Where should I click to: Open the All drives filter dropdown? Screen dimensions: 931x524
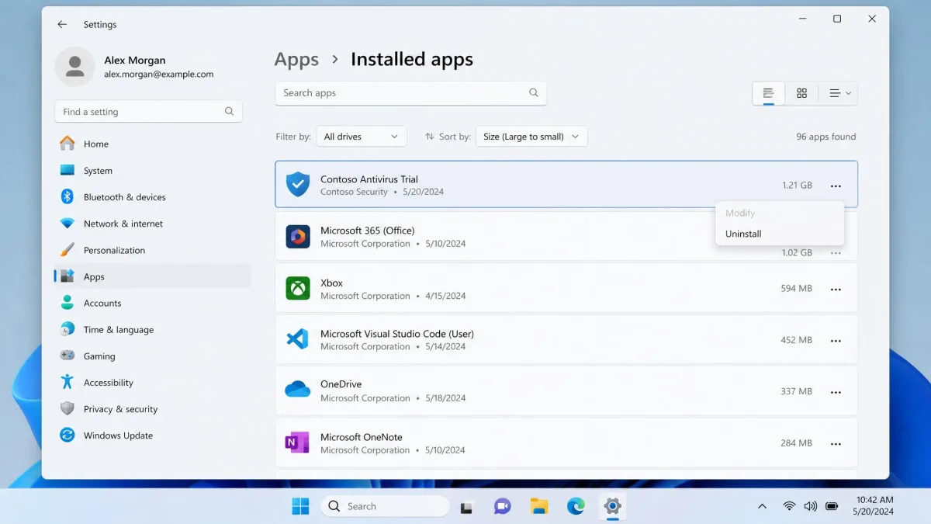coord(362,137)
